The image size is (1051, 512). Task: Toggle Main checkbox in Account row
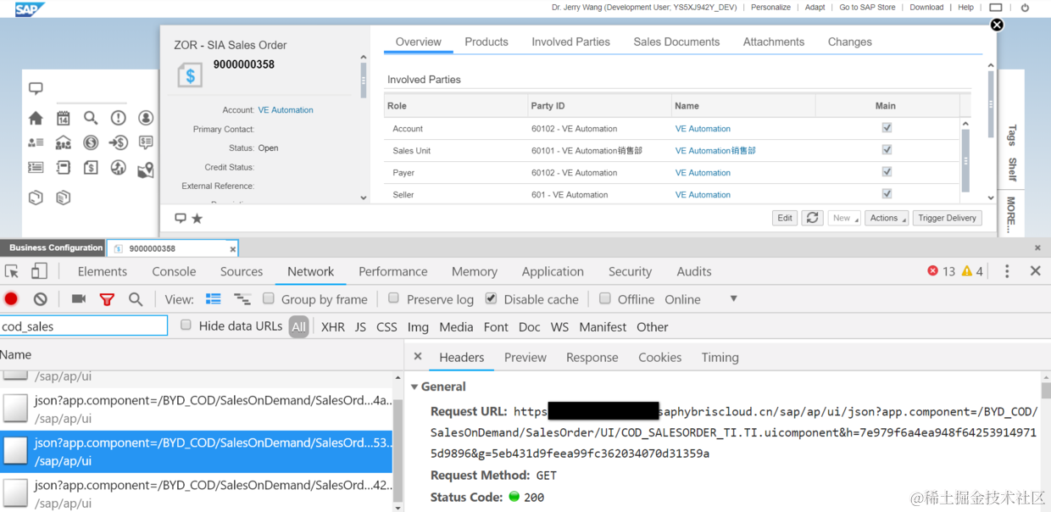point(887,128)
